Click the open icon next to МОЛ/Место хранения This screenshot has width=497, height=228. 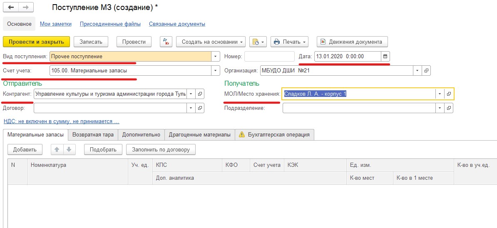(449, 94)
